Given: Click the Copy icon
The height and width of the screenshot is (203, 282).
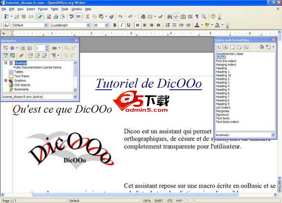Looking at the screenshot, I should click(94, 17).
